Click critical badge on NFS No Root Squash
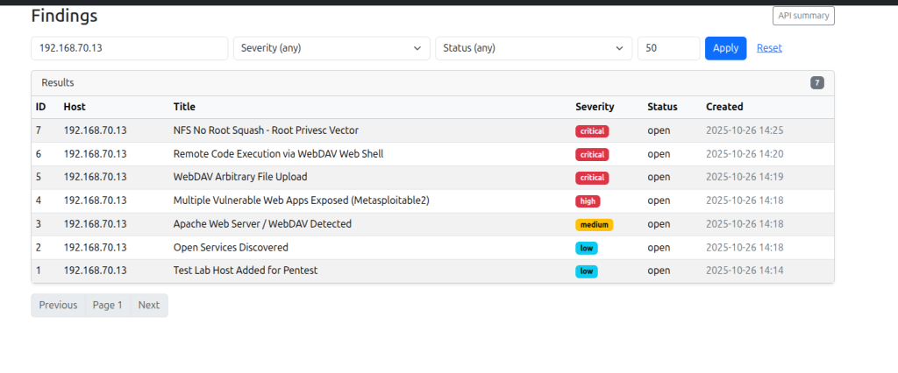This screenshot has height=373, width=898. [592, 131]
